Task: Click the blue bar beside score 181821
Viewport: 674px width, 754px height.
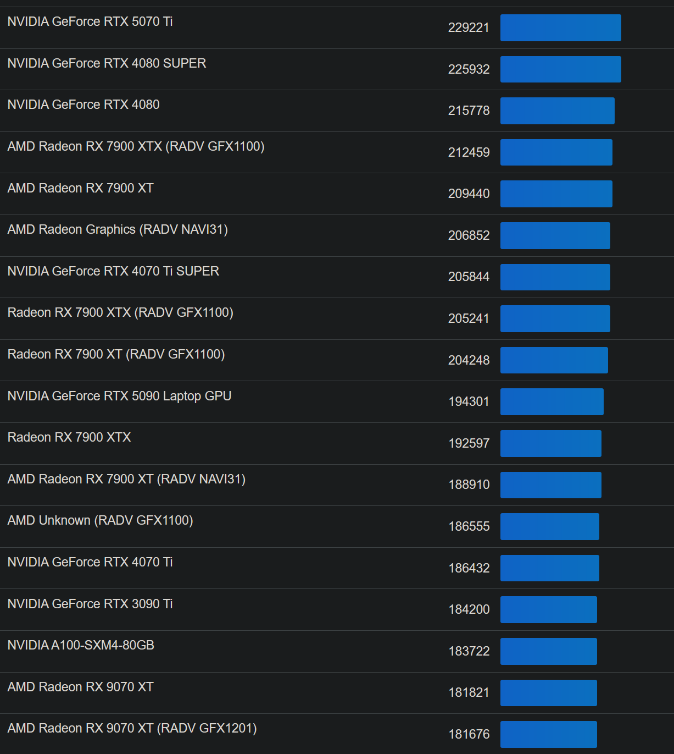Action: pos(549,693)
